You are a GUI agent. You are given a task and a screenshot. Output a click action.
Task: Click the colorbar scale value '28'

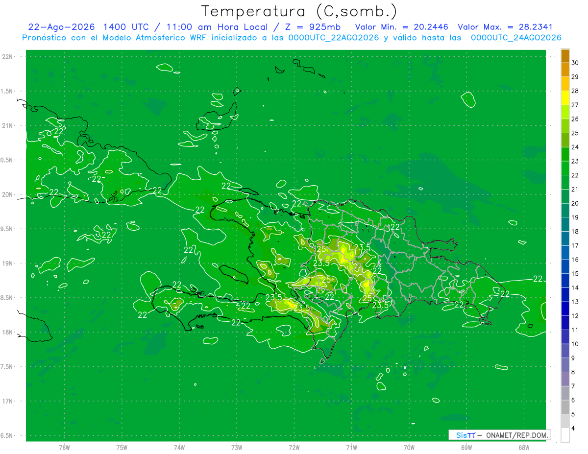(x=575, y=91)
